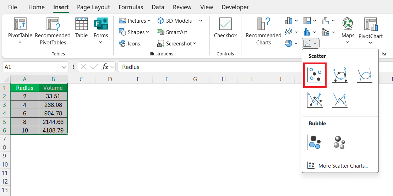Image resolution: width=393 pixels, height=196 pixels.
Task: Switch to the Home tab
Action: click(36, 7)
